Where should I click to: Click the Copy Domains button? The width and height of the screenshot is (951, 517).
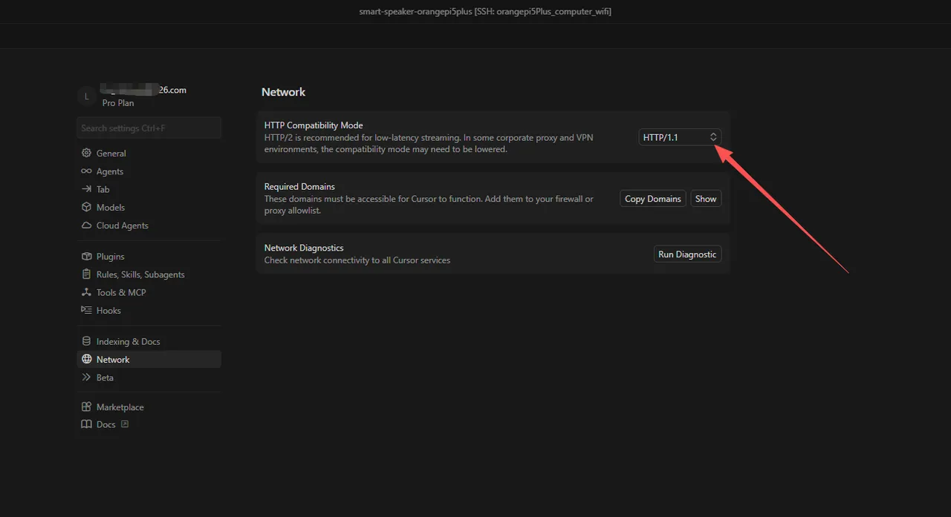click(653, 199)
